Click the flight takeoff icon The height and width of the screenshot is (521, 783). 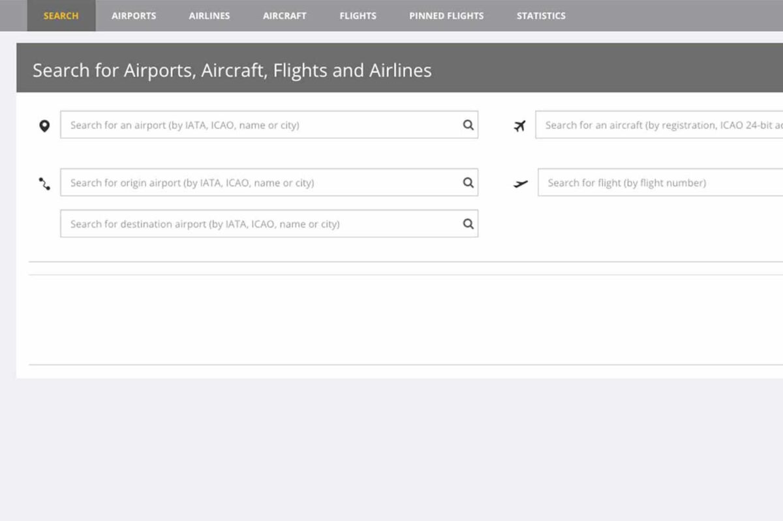click(x=521, y=184)
